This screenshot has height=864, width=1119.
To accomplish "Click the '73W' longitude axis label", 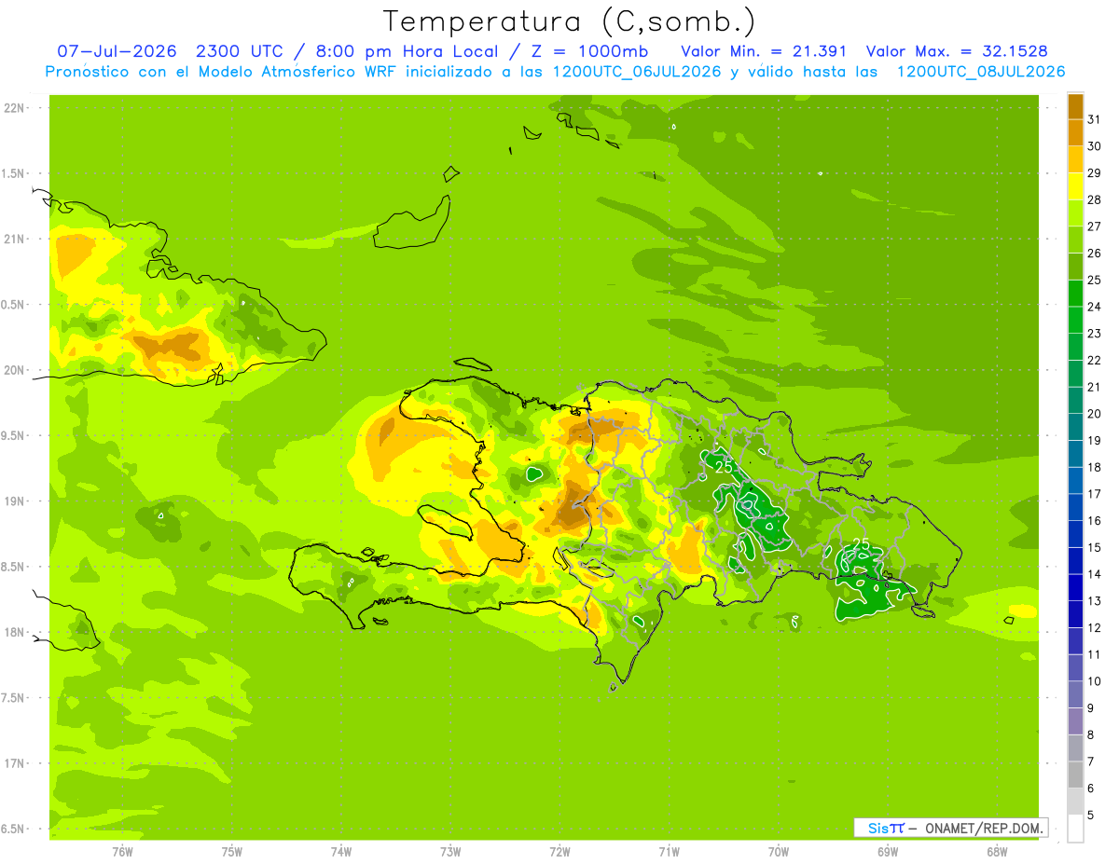I will click(450, 851).
